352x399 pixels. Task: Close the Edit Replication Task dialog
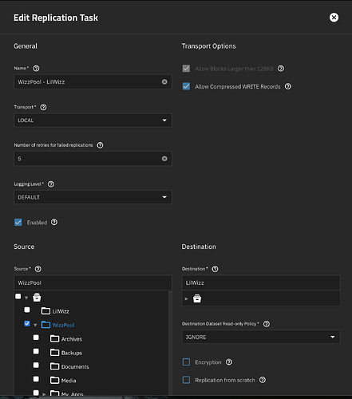334,18
